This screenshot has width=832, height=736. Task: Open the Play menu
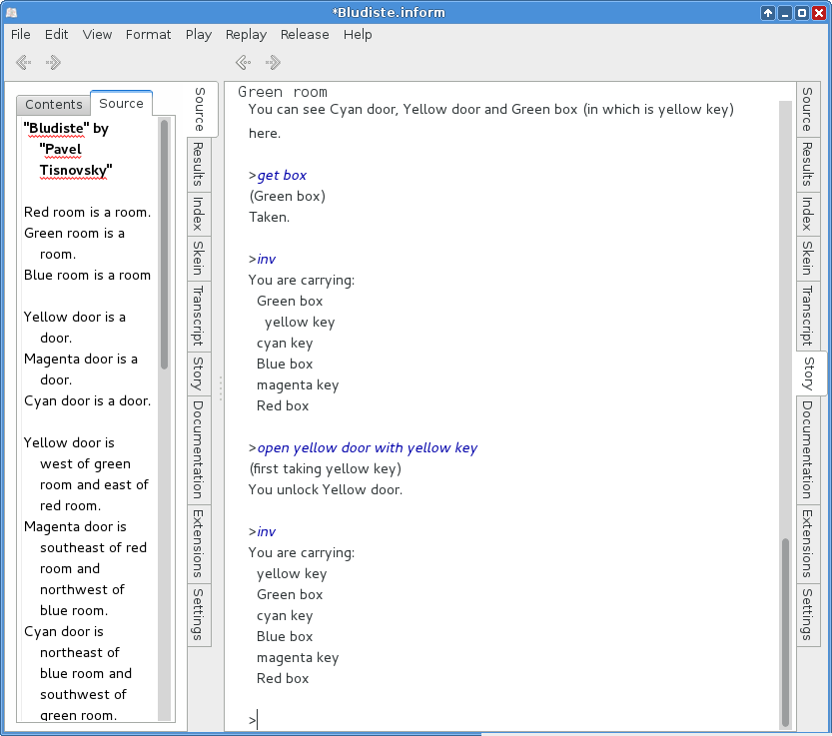pyautogui.click(x=198, y=34)
